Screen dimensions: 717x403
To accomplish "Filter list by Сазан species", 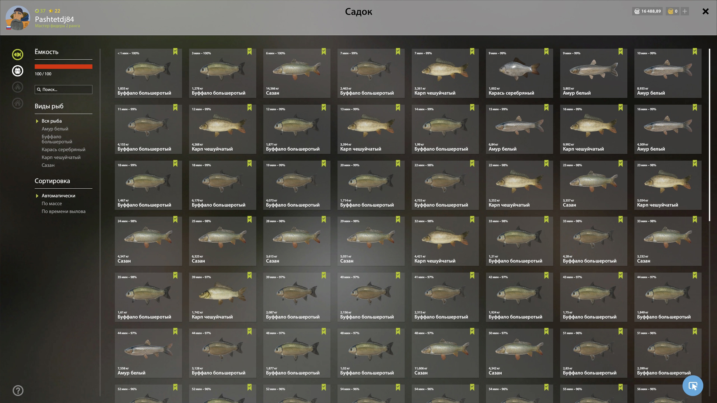I will (48, 165).
